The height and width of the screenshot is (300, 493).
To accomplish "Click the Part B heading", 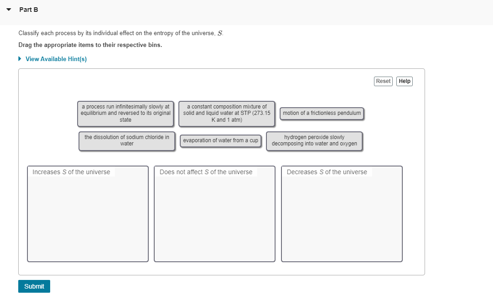I will pos(29,9).
